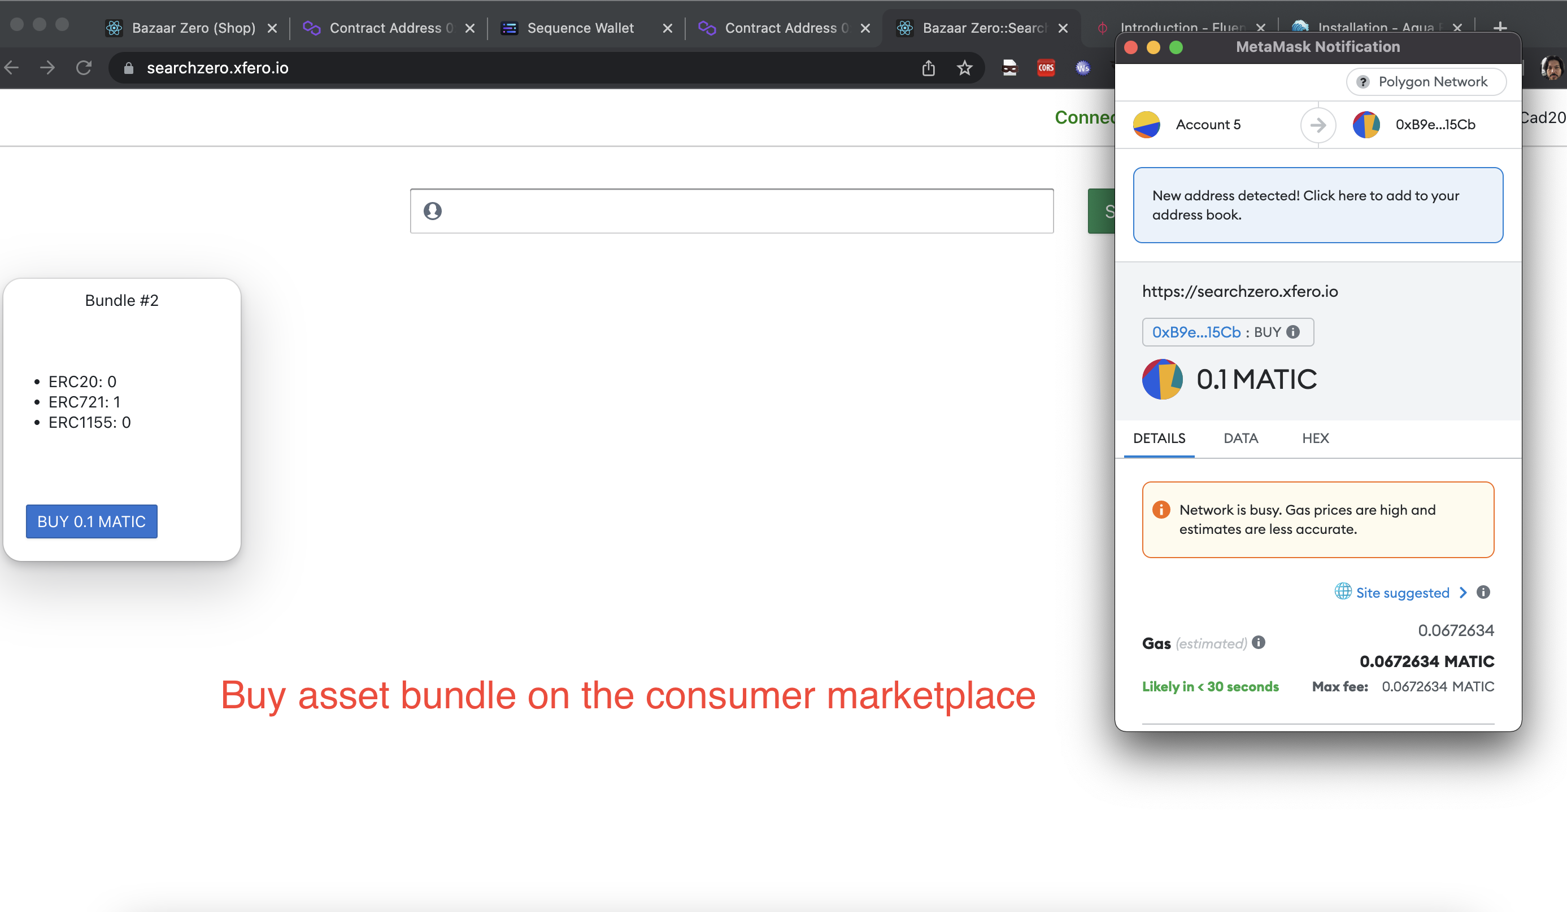Switch to the Sequence Wallet browser tab
The height and width of the screenshot is (912, 1567).
pyautogui.click(x=580, y=28)
